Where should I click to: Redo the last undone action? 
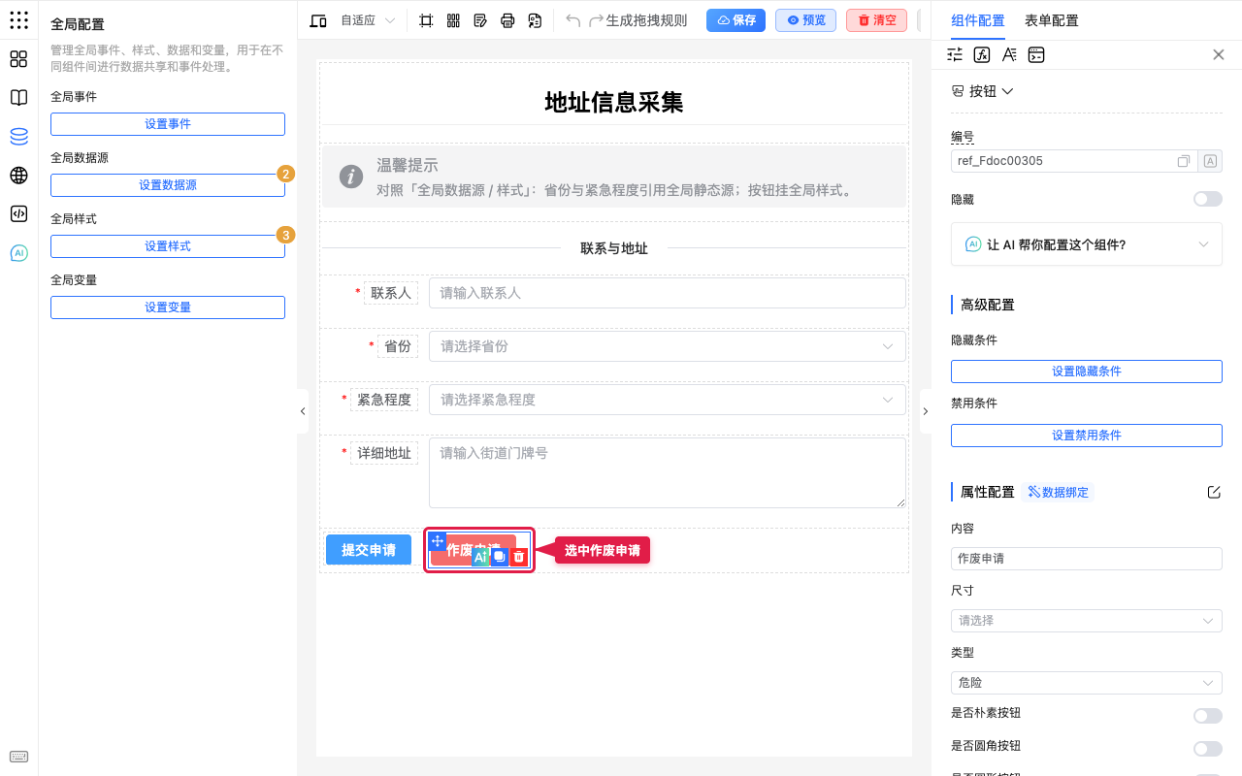point(596,20)
